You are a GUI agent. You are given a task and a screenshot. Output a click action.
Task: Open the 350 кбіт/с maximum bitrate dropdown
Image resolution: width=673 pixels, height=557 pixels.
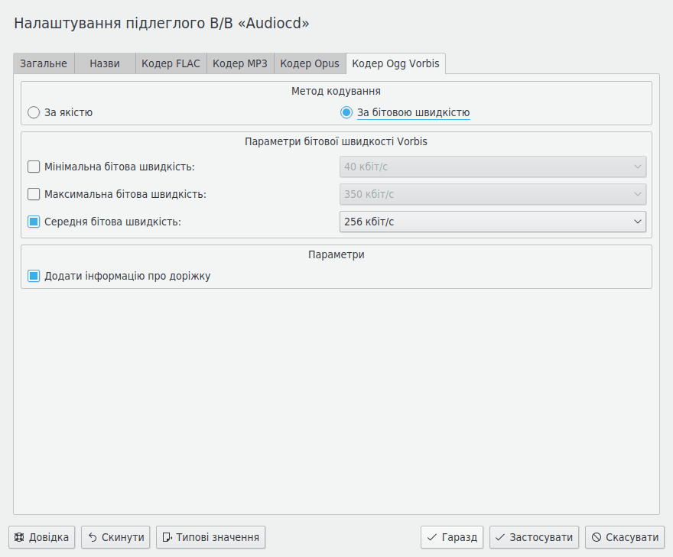coord(493,194)
